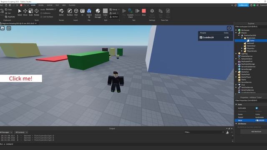This screenshot has height=150, width=267.
Task: Activate the Scale tool
Action: (30, 12)
